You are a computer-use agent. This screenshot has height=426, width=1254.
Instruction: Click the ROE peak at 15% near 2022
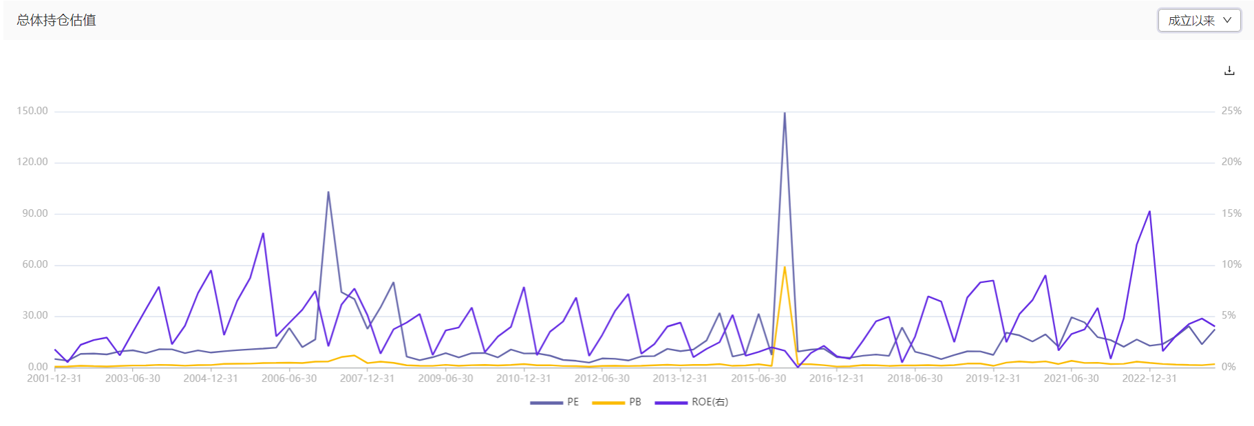[x=1149, y=212]
